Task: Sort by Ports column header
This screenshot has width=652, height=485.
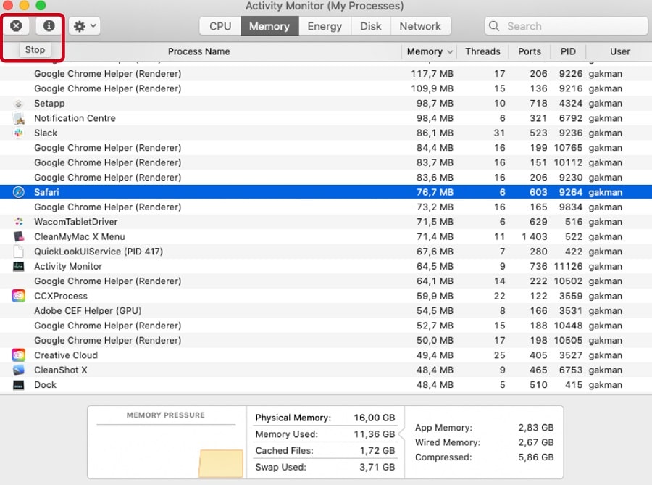Action: (530, 51)
